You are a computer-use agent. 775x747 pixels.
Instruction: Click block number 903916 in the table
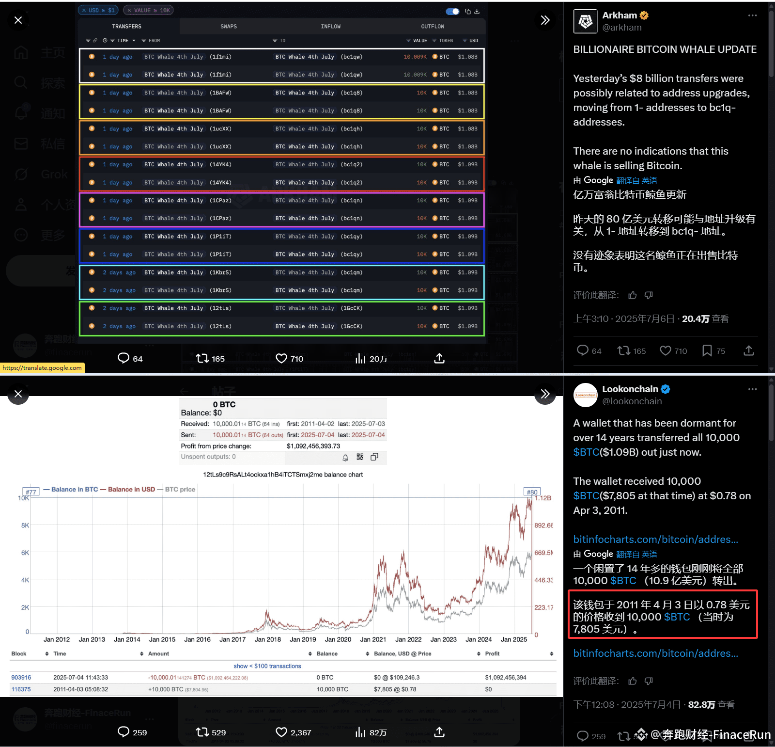[20, 677]
